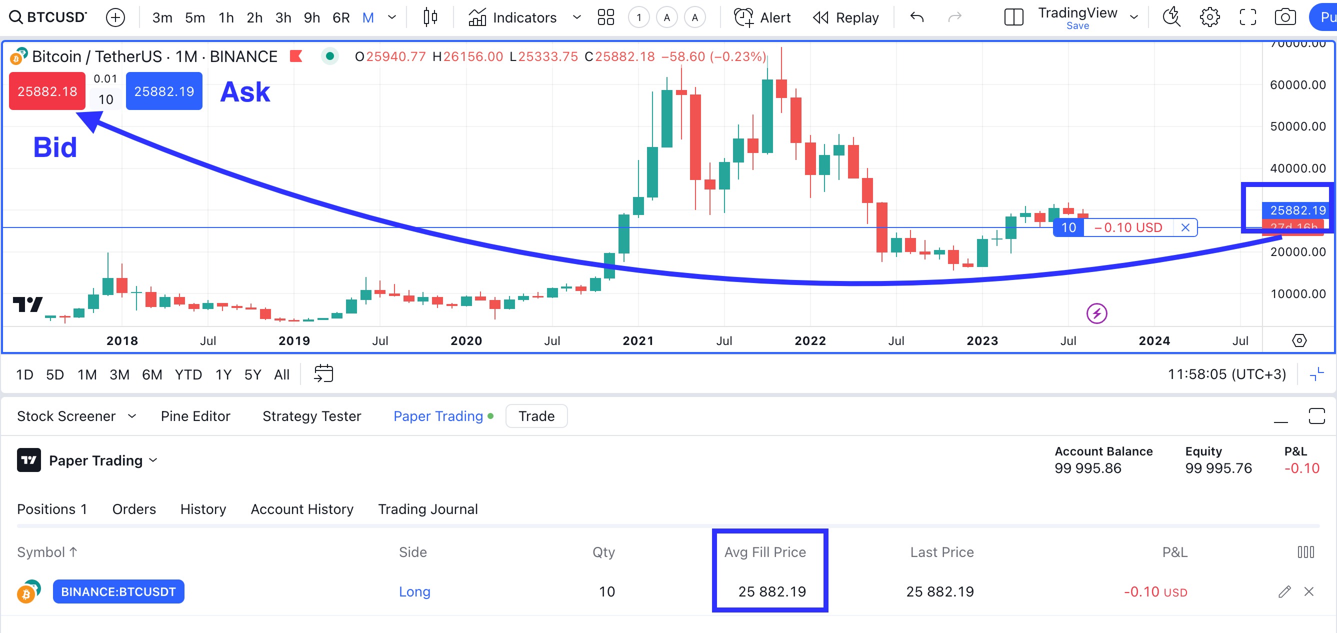This screenshot has height=633, width=1337.
Task: Open the Strategy Tester tab
Action: [311, 416]
